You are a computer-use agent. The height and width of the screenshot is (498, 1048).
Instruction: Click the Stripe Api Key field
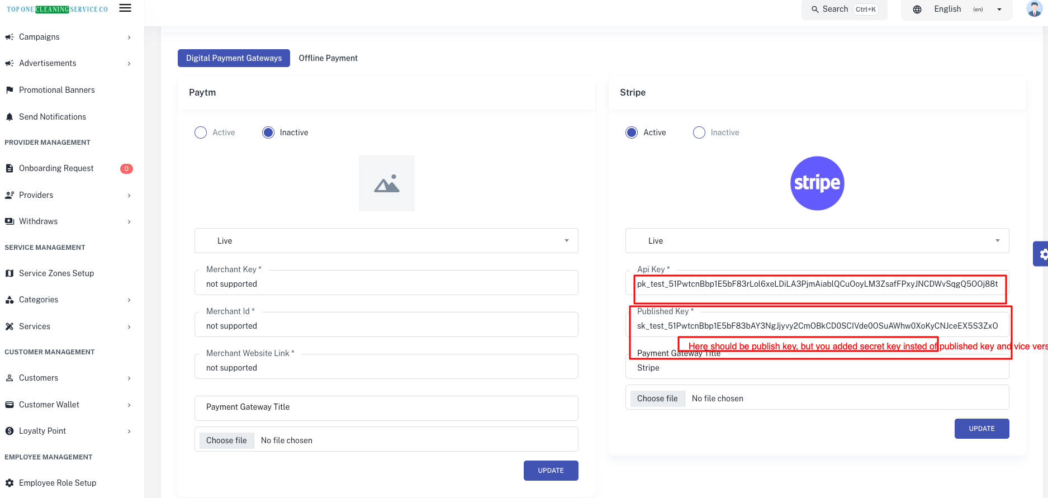(817, 284)
